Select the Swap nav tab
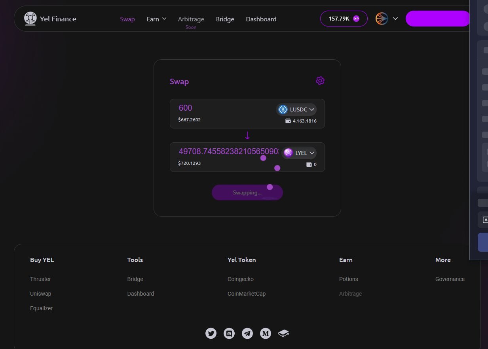 pos(127,19)
